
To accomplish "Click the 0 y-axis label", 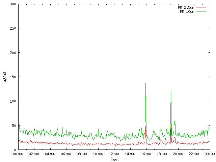I will click(15, 150).
